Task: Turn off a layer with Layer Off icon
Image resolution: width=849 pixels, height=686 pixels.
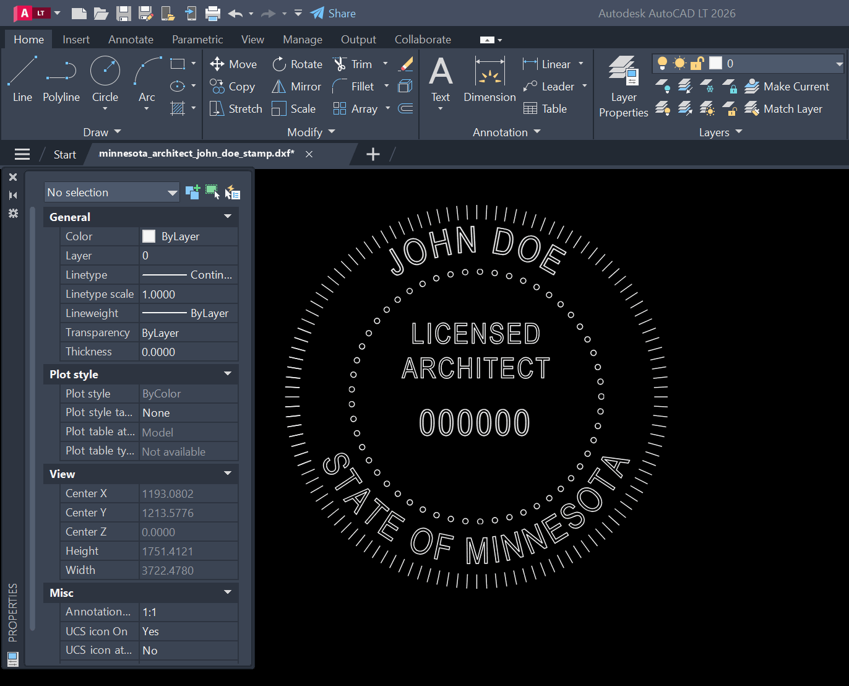Action: click(x=663, y=86)
